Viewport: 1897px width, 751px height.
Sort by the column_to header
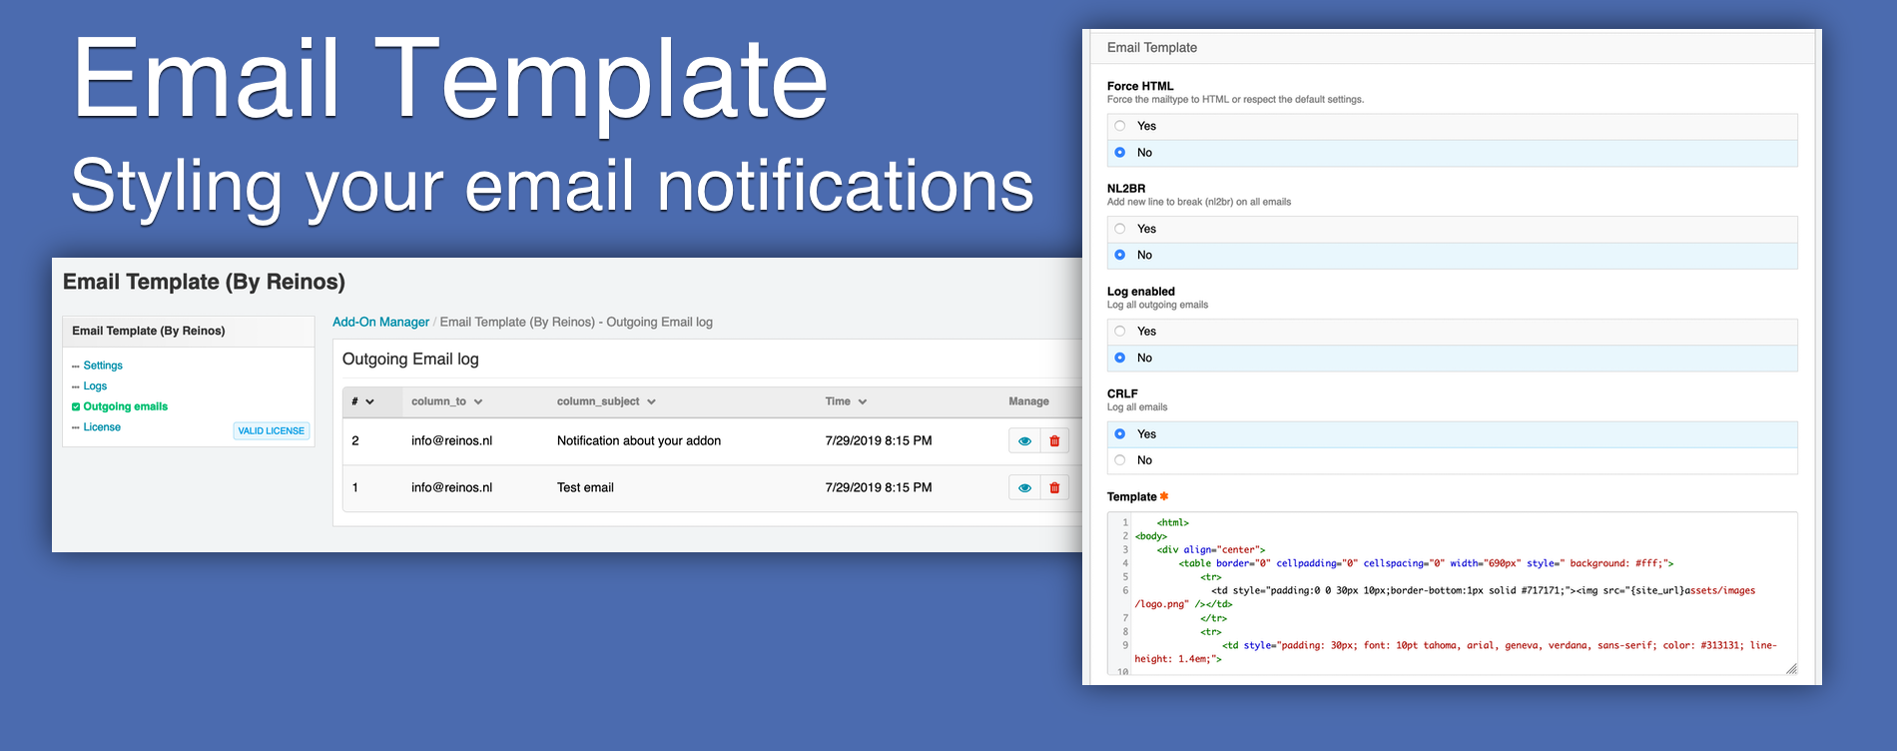point(446,401)
